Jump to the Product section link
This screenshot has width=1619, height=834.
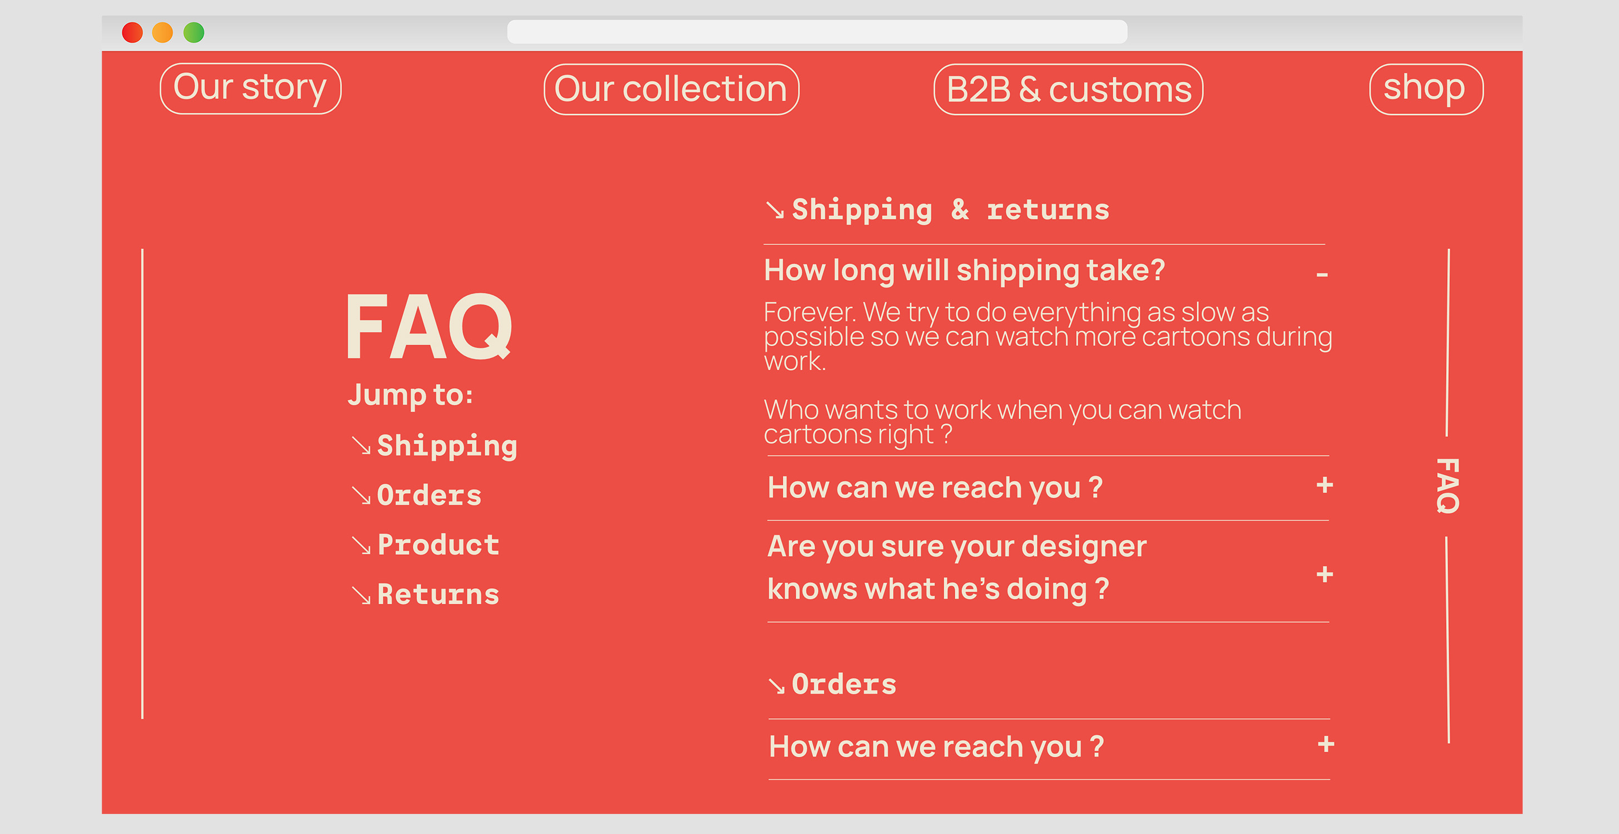point(438,545)
